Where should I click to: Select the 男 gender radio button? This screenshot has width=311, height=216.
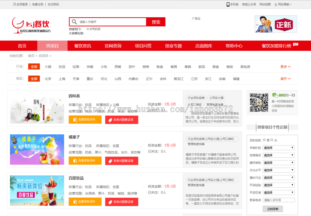tap(264, 140)
